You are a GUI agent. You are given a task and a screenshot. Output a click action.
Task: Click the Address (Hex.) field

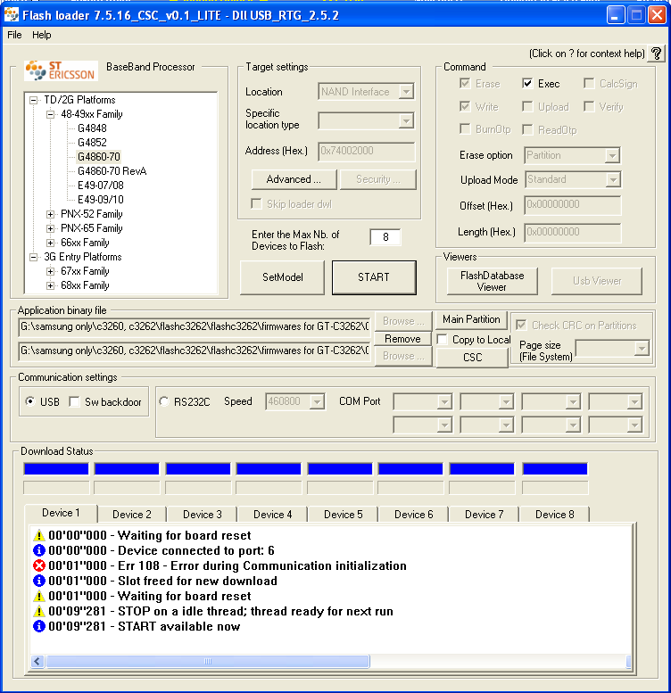click(x=367, y=151)
